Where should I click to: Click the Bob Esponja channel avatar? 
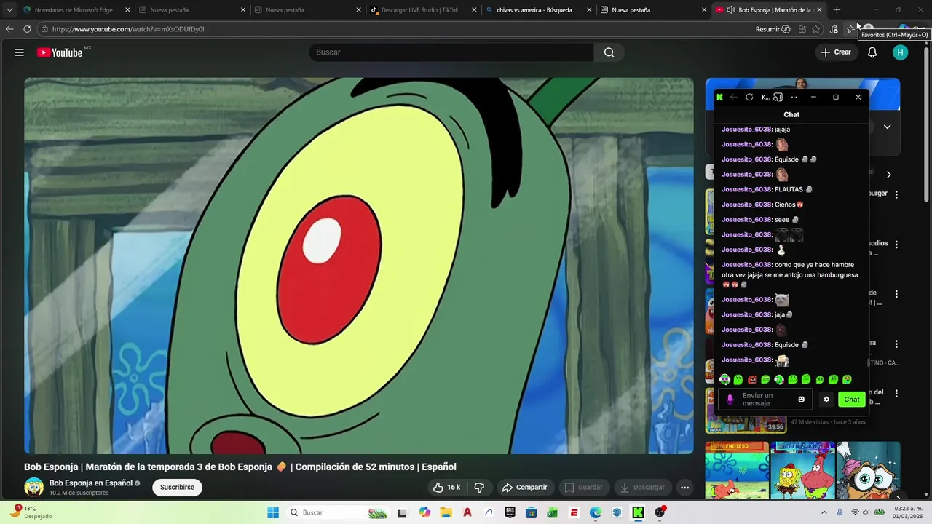(33, 487)
